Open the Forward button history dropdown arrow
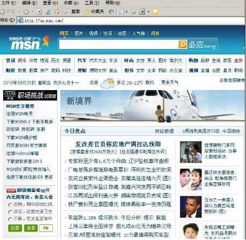Image resolution: width=246 pixels, height=240 pixels. (33, 12)
